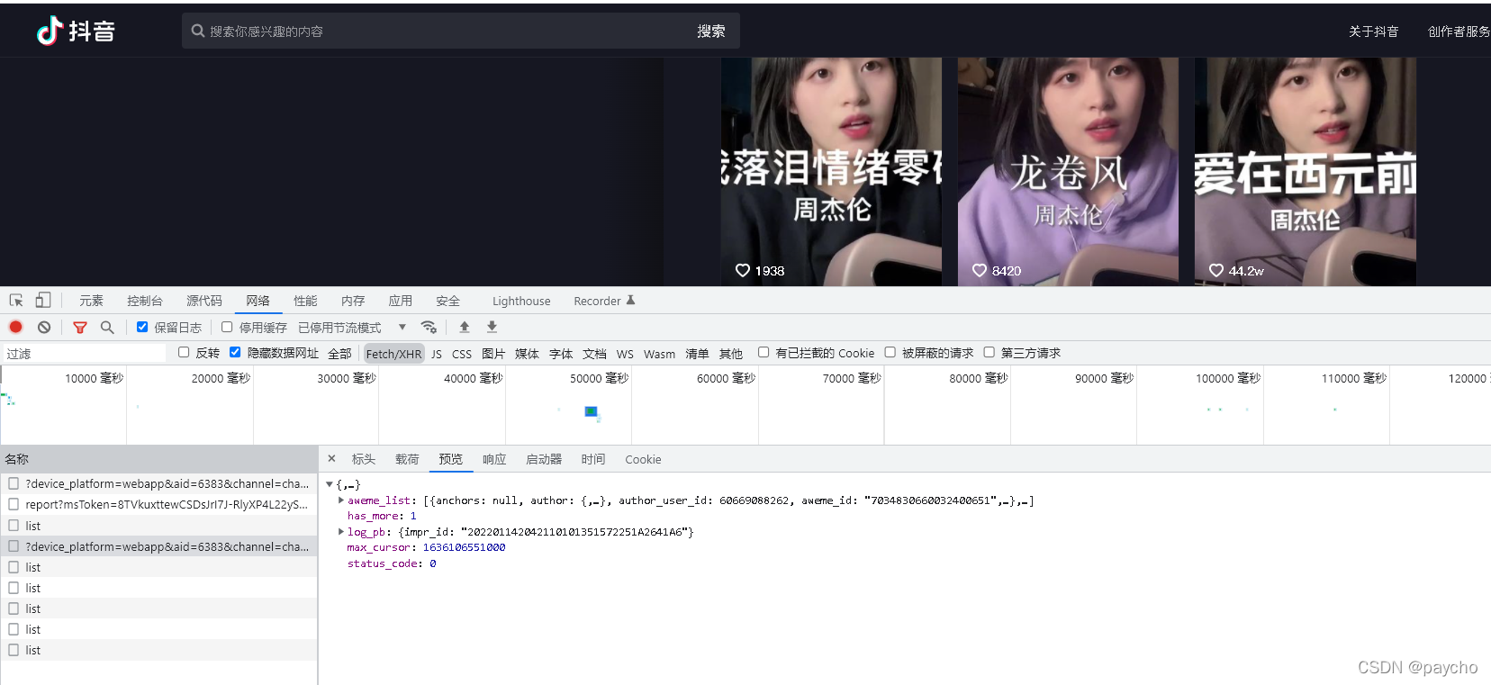Click the red record network log button
Image resolution: width=1491 pixels, height=685 pixels.
(16, 327)
